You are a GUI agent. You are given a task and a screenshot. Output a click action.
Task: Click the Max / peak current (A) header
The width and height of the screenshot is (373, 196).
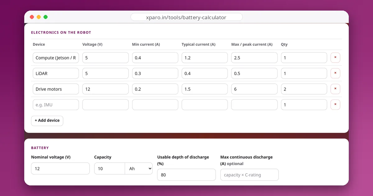(x=252, y=44)
